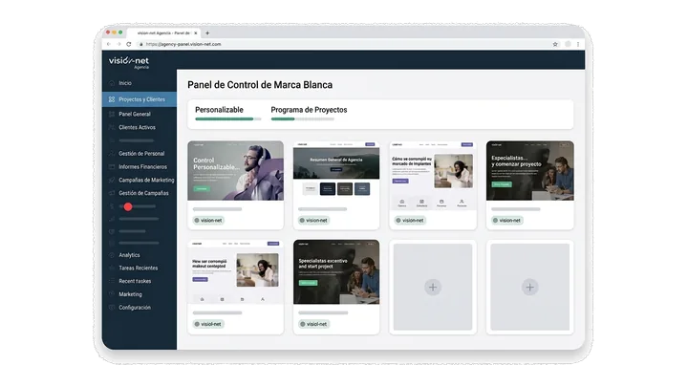Click the lock icon in the address bar
This screenshot has height=387, width=688.
point(140,44)
